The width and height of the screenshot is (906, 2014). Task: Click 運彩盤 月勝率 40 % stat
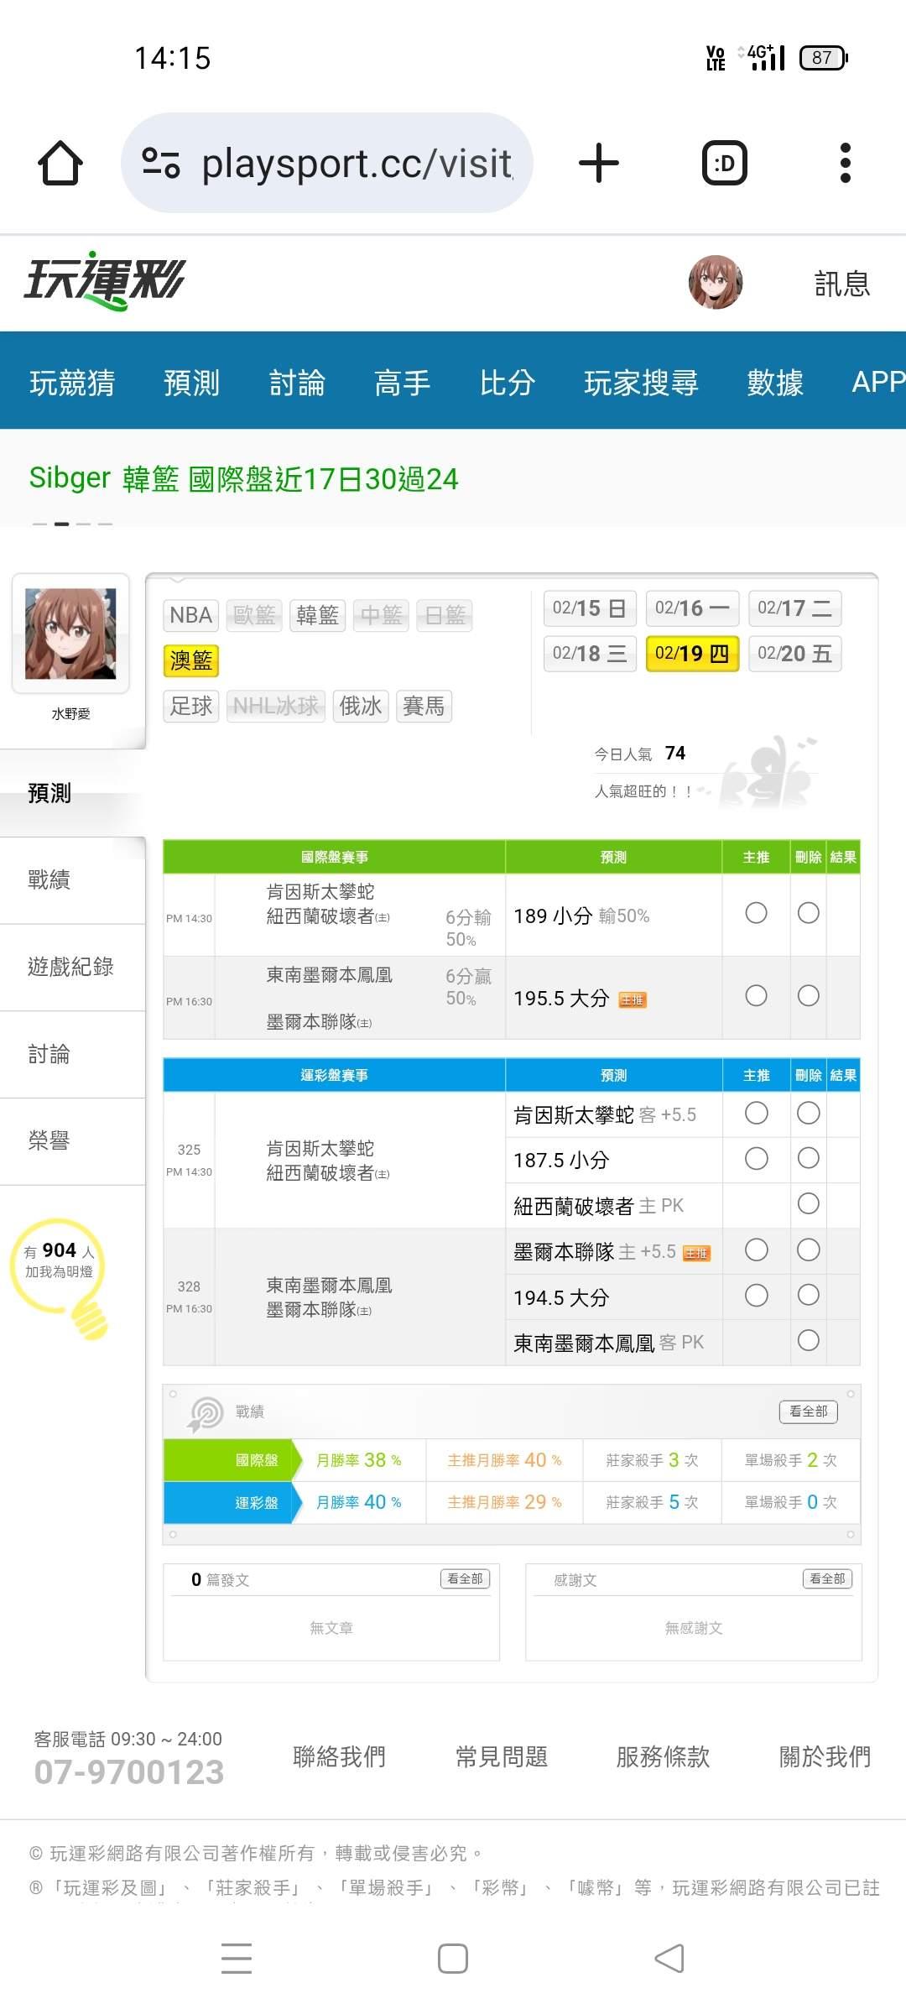[359, 1502]
